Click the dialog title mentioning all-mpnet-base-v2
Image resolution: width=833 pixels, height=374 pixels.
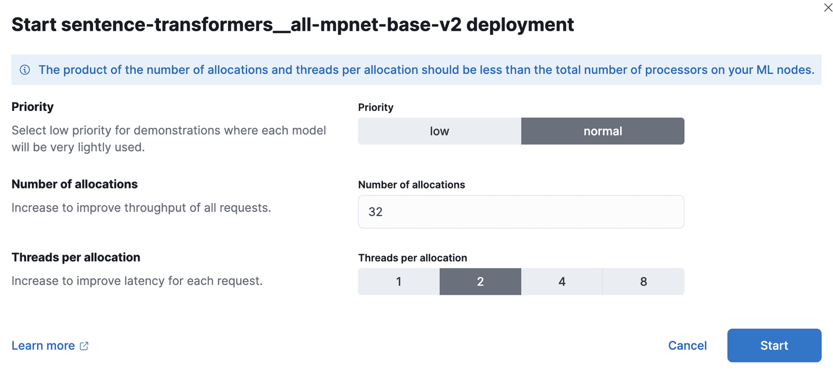coord(293,25)
